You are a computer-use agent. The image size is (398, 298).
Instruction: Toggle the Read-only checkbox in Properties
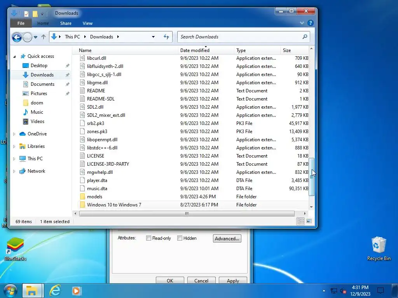[149, 238]
